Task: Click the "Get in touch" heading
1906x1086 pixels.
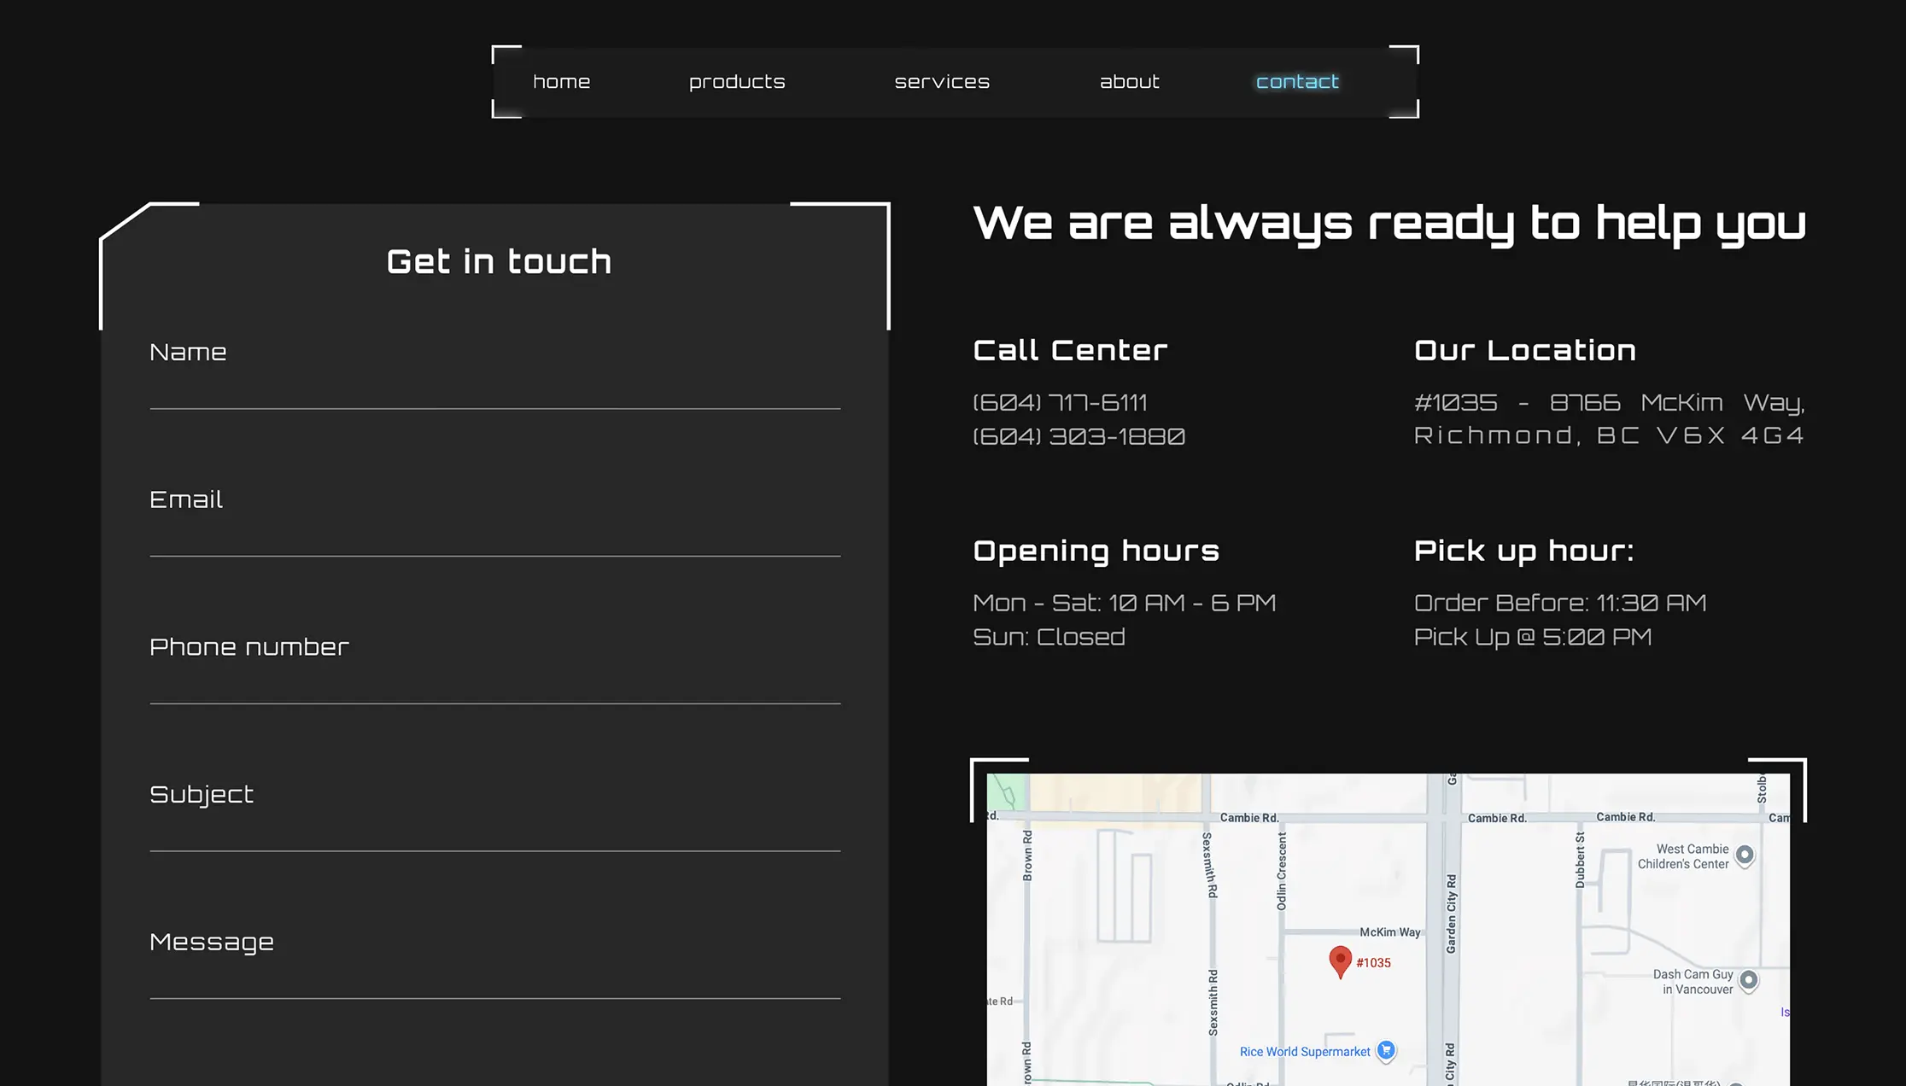Action: pos(499,261)
